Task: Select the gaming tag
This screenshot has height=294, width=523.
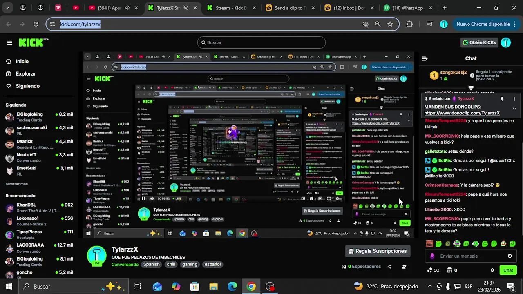Action: click(x=190, y=264)
